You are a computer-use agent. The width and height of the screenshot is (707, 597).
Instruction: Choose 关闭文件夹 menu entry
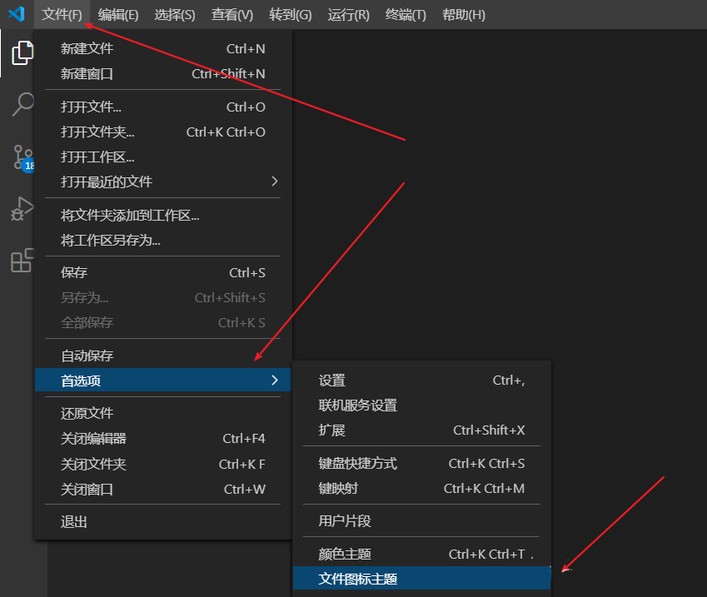162,464
